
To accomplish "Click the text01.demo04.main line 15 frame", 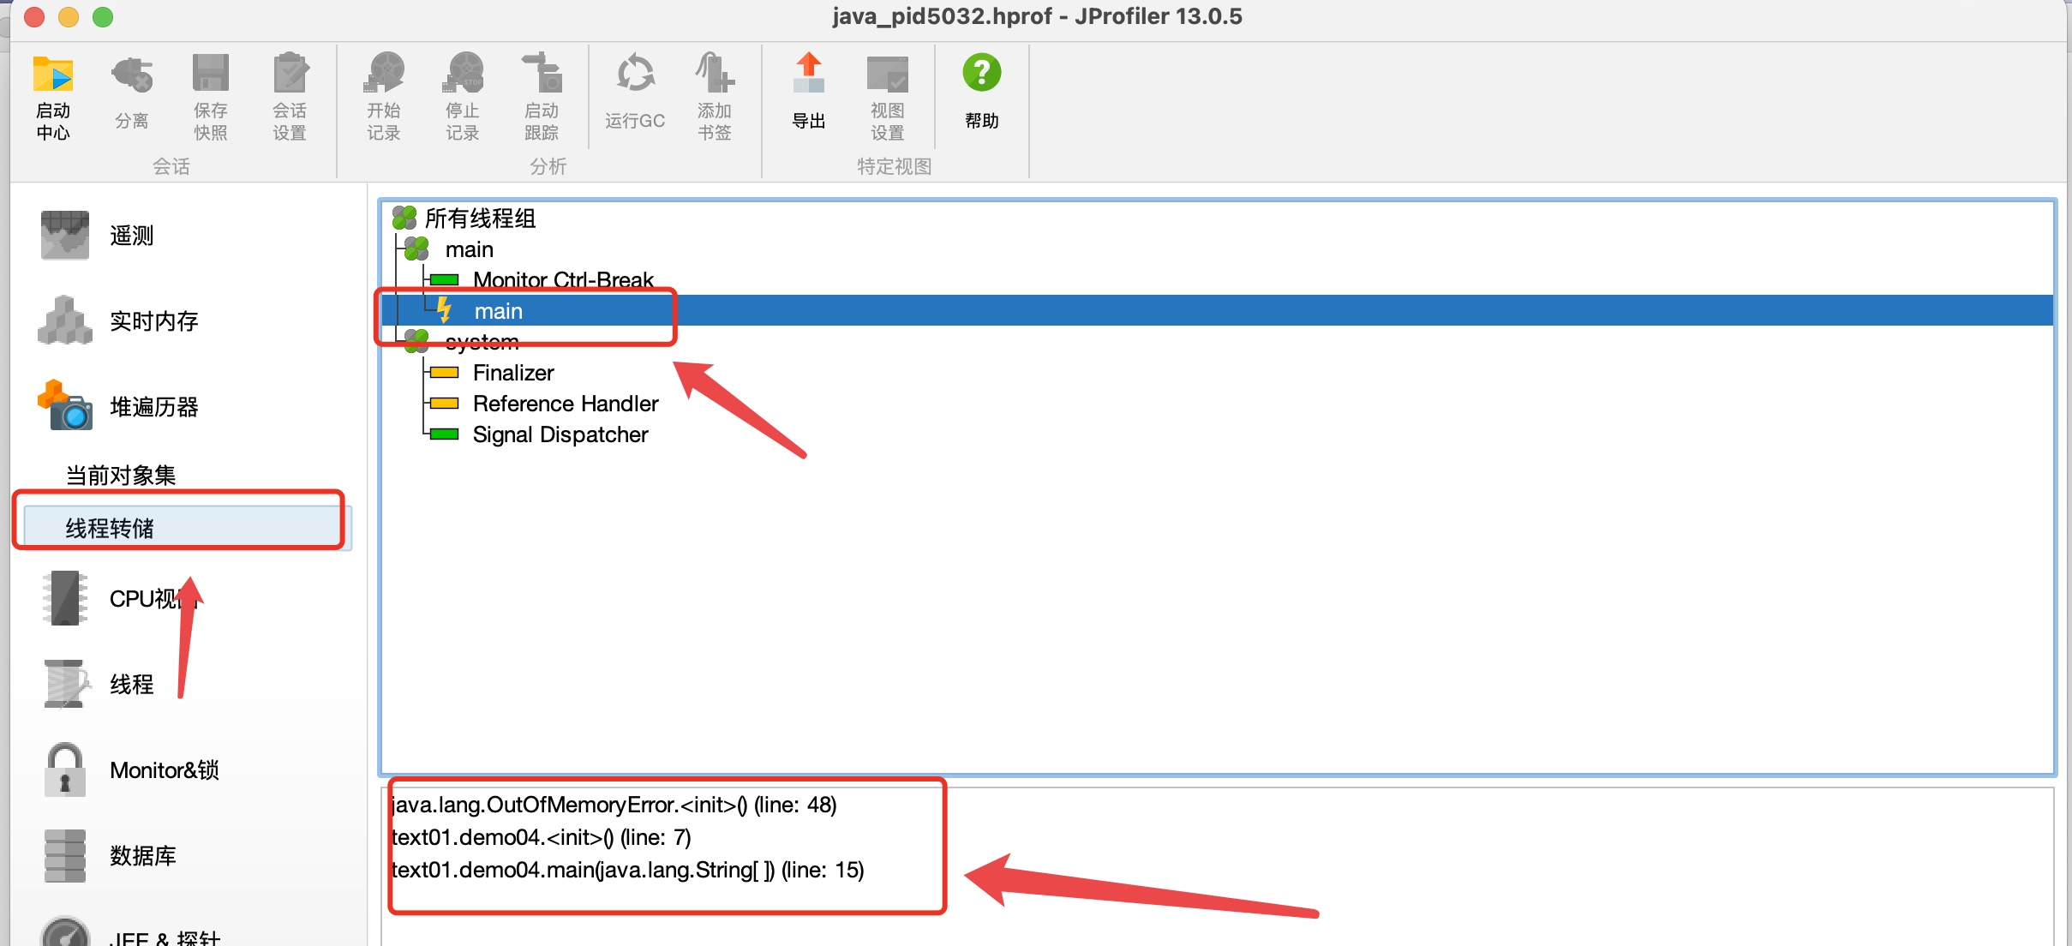I will [x=627, y=870].
